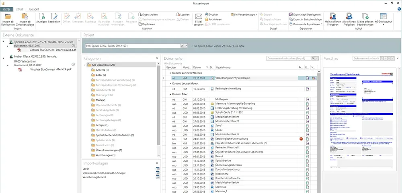This screenshot has height=193, width=402.
Task: Click icon next to Versicherungsbericht template
Action: point(158,177)
